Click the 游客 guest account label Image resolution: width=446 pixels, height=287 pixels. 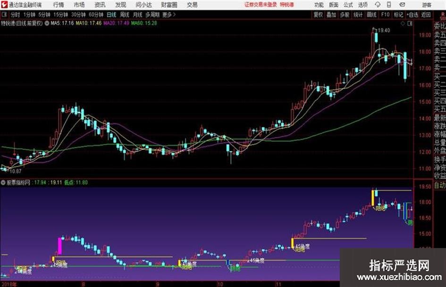(x=427, y=5)
